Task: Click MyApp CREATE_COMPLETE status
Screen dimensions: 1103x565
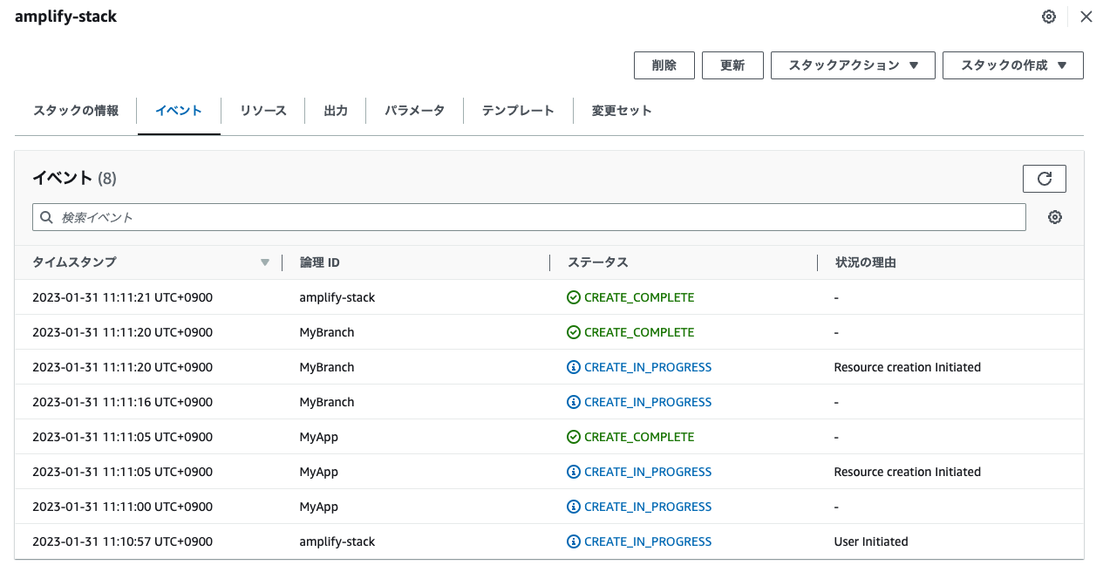Action: (639, 437)
